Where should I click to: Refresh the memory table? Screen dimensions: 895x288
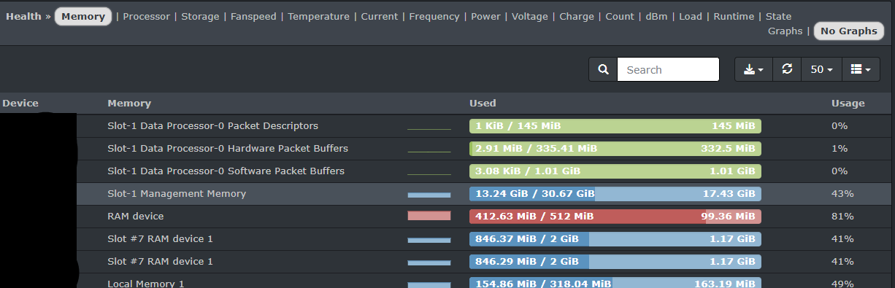point(787,69)
